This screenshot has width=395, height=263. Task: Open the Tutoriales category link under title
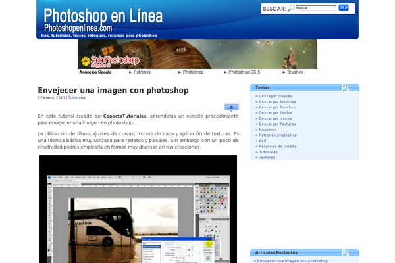click(77, 98)
